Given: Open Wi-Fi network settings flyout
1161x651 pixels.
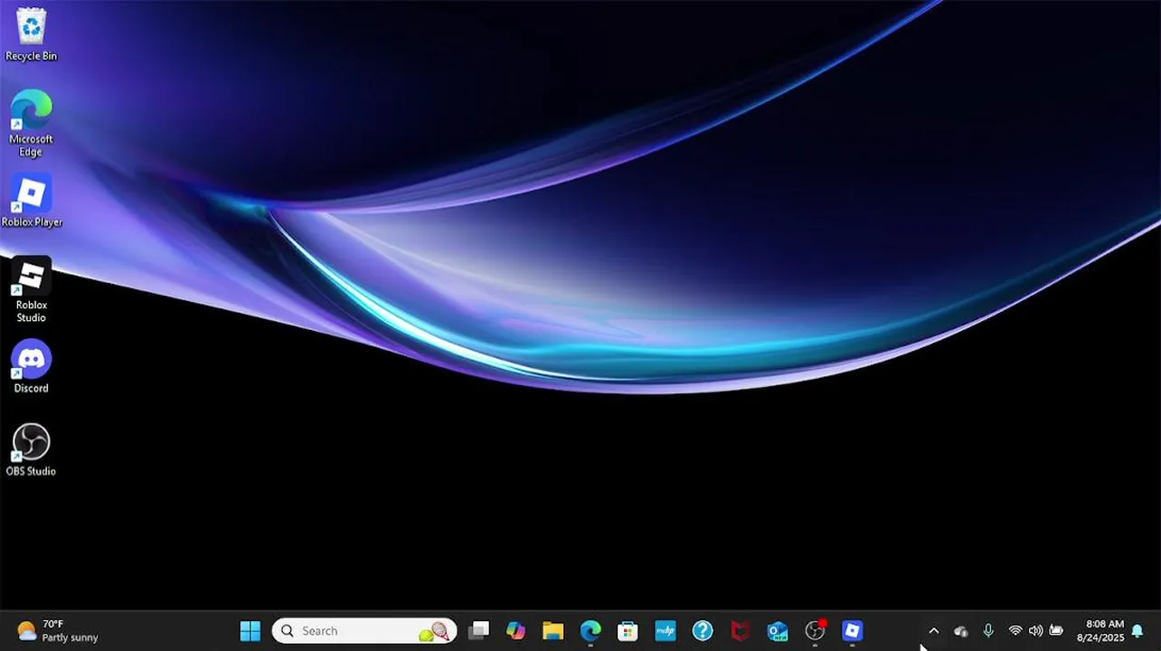Looking at the screenshot, I should pyautogui.click(x=1015, y=631).
